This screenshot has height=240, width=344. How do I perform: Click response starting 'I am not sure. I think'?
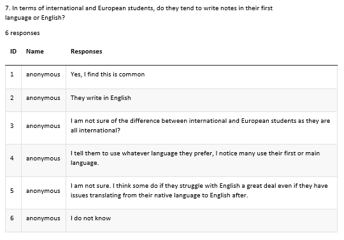(199, 190)
